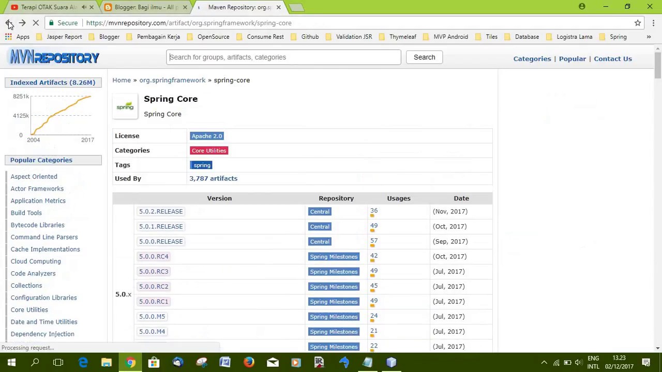The width and height of the screenshot is (662, 372).
Task: Open the notification action center
Action: tap(646, 363)
